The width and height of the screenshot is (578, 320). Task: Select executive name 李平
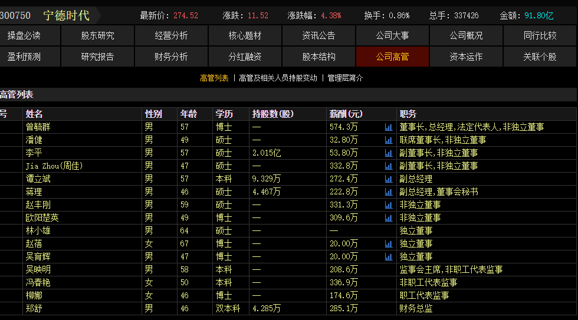point(34,153)
